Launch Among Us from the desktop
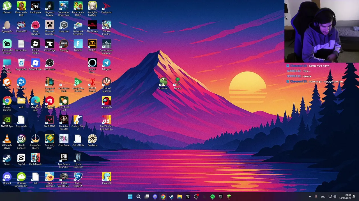This screenshot has width=359, height=201. 107,103
